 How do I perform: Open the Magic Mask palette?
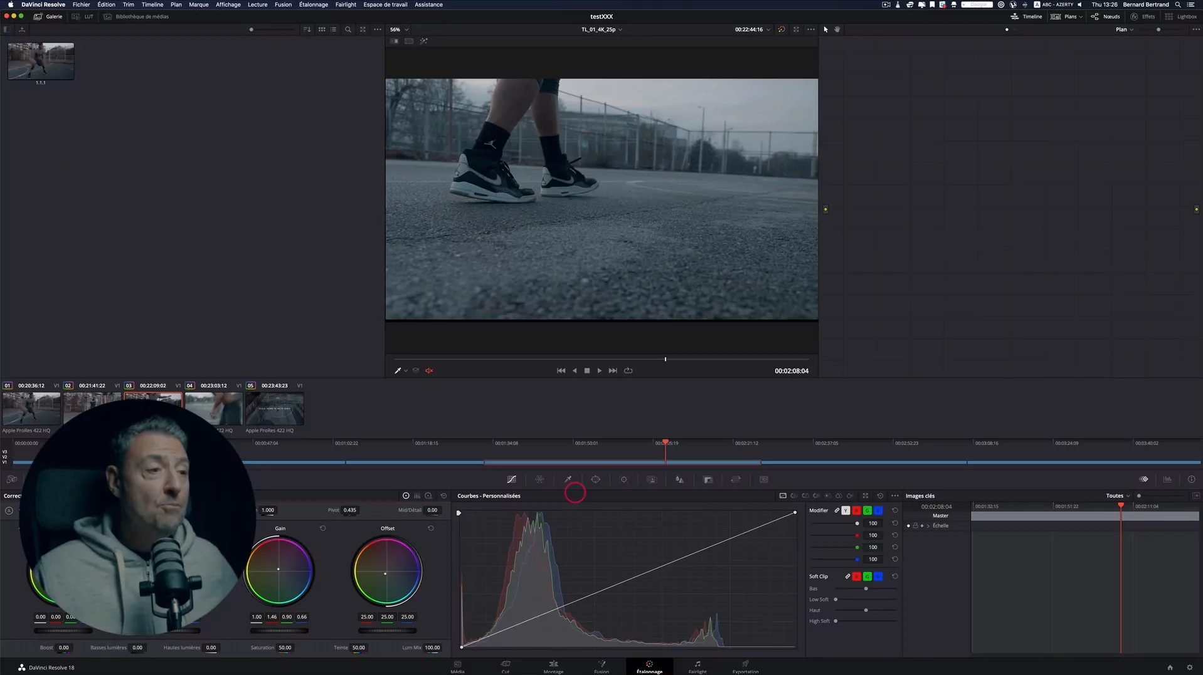tap(652, 479)
